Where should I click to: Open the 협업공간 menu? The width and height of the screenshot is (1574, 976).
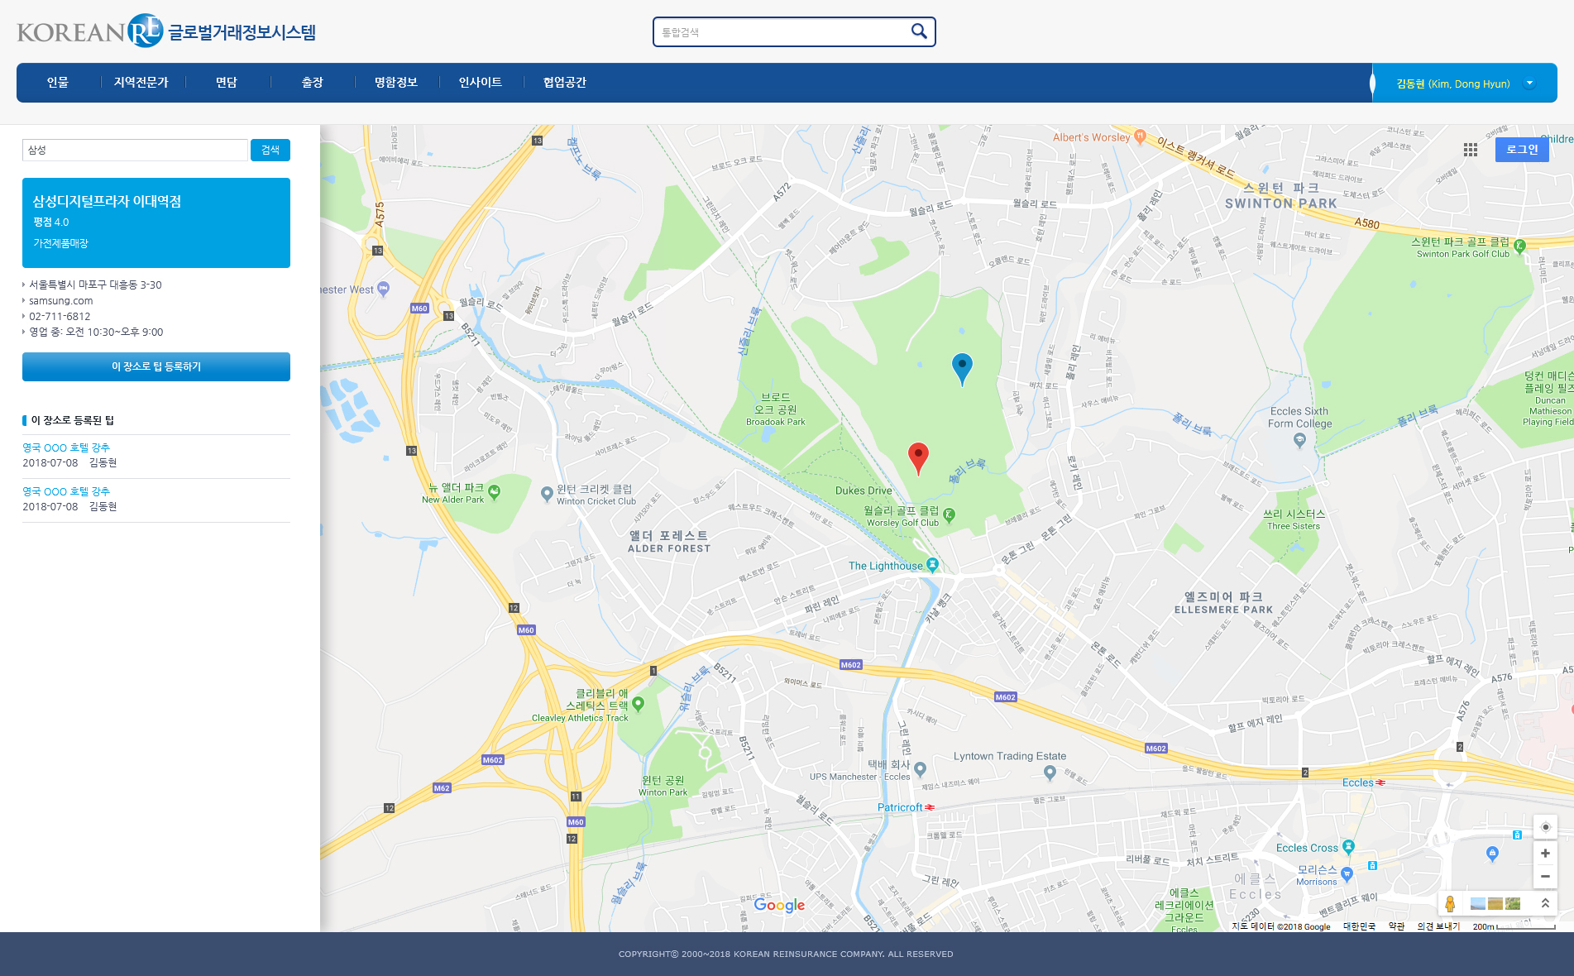tap(565, 83)
